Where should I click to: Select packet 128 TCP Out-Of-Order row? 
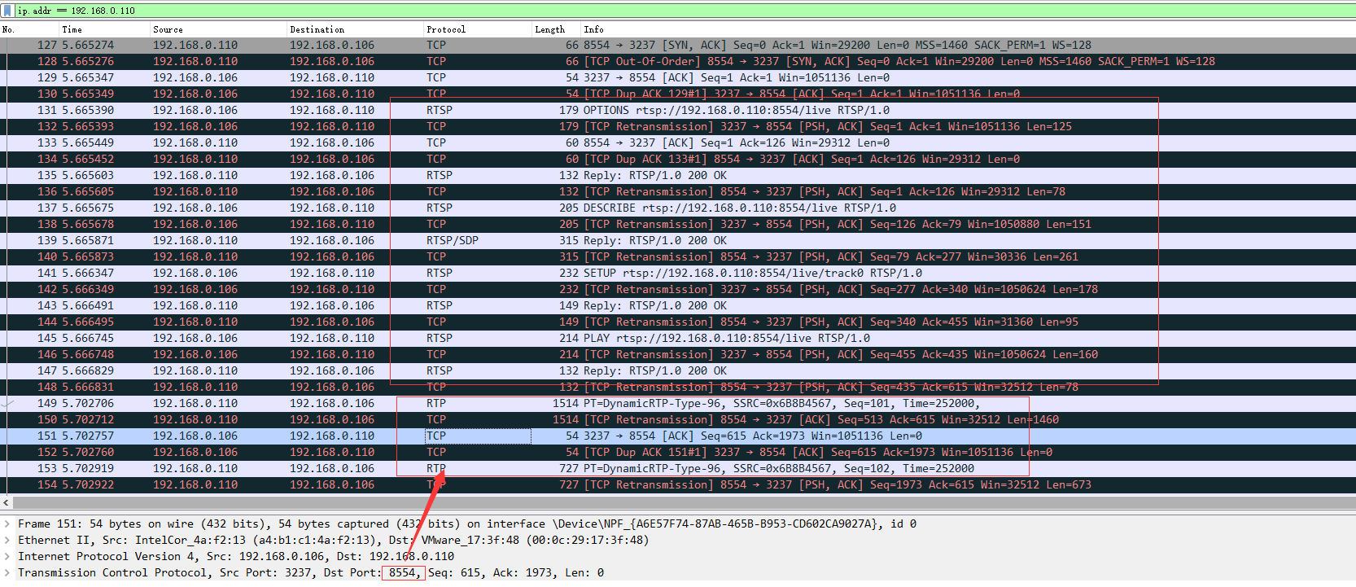[x=678, y=61]
